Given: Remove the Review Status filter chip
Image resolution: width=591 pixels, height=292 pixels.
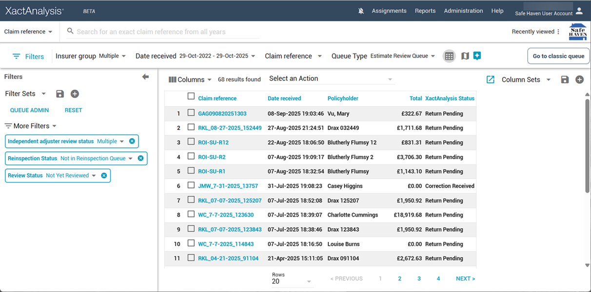Looking at the screenshot, I should [104, 176].
